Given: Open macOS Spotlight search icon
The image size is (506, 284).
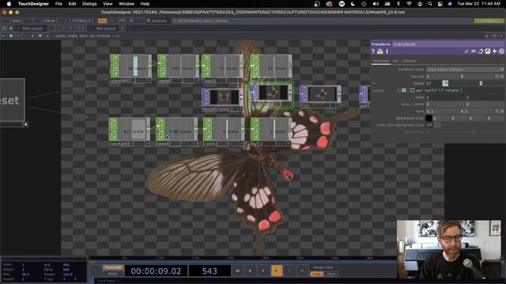Looking at the screenshot, I should click(x=430, y=4).
